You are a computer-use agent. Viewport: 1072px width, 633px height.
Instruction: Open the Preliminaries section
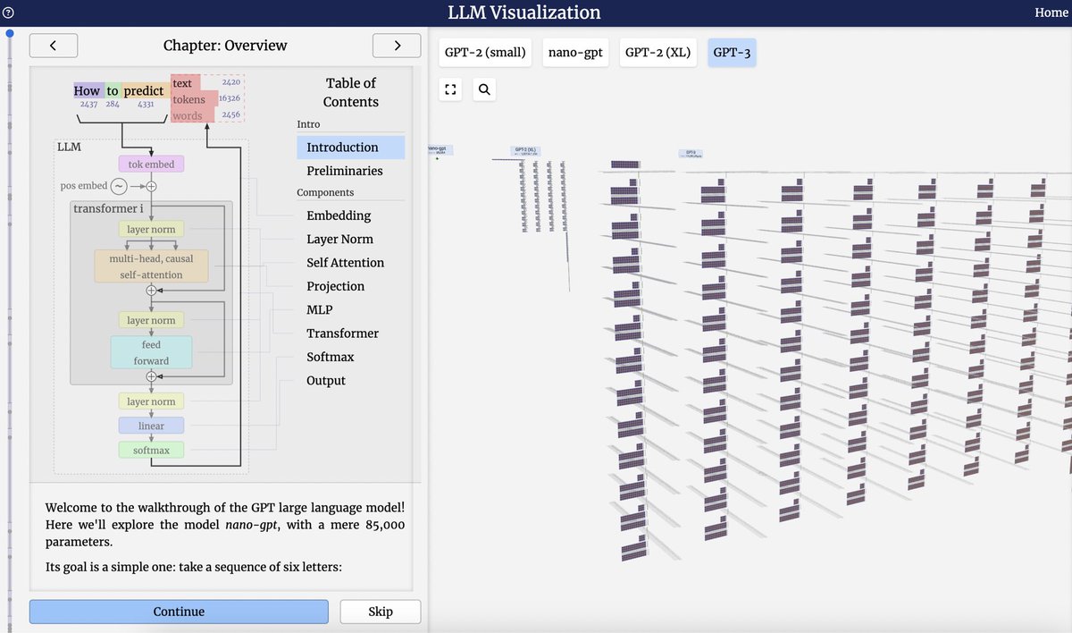coord(345,171)
